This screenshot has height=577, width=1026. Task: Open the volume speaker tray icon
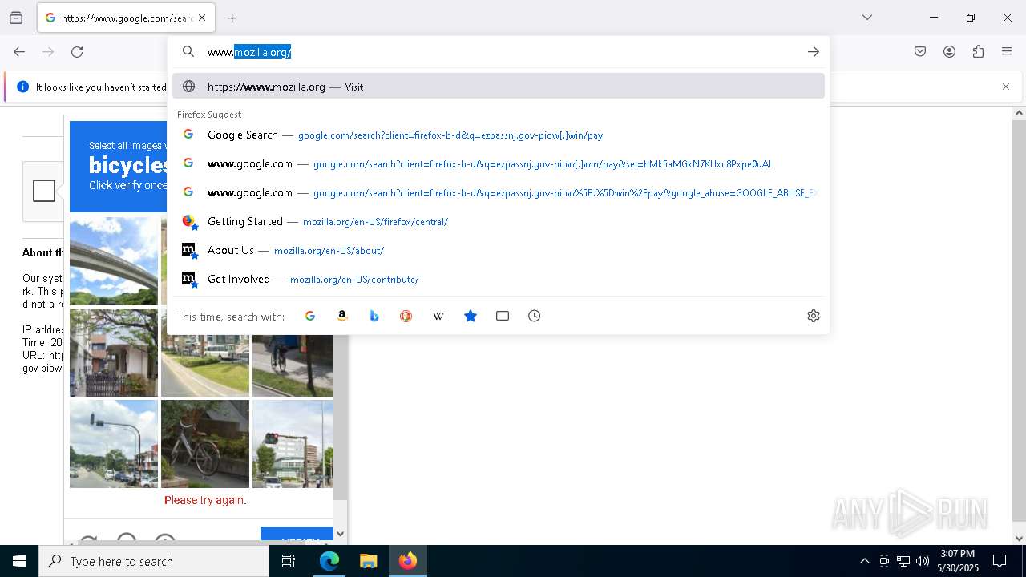923,561
